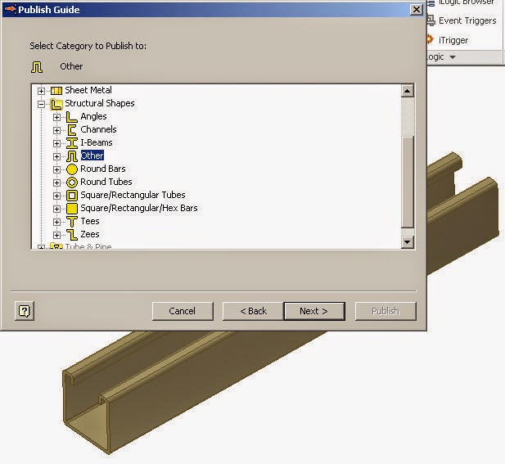Image resolution: width=505 pixels, height=464 pixels.
Task: Open the iLogic panel dropdown arrow
Action: (453, 57)
